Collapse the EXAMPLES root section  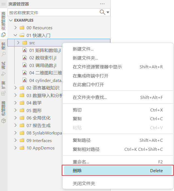tap(11, 20)
